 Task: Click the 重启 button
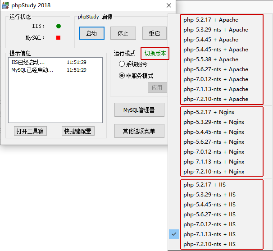point(155,33)
